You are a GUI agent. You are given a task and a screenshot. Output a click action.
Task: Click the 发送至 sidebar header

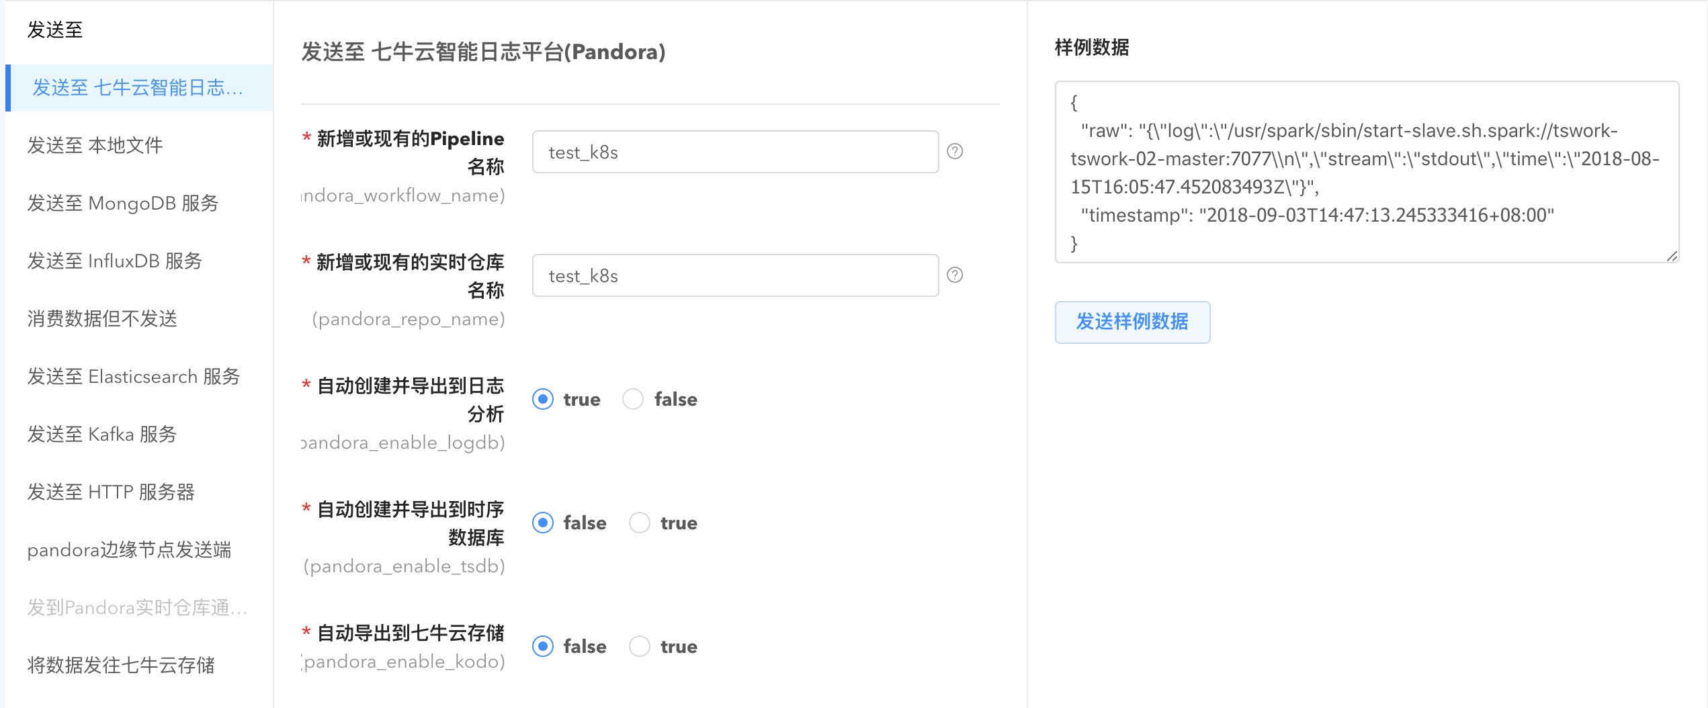(x=54, y=30)
